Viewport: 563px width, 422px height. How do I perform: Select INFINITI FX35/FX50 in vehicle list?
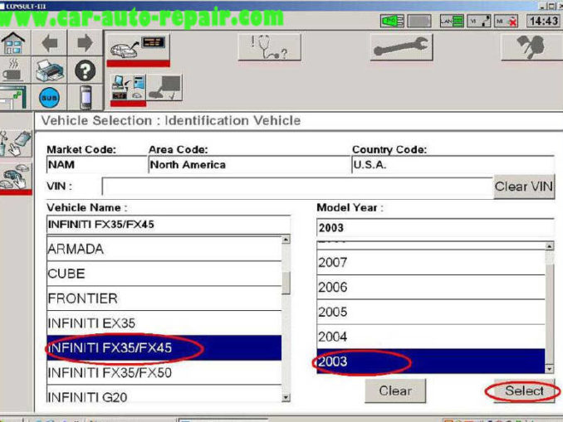click(x=164, y=373)
